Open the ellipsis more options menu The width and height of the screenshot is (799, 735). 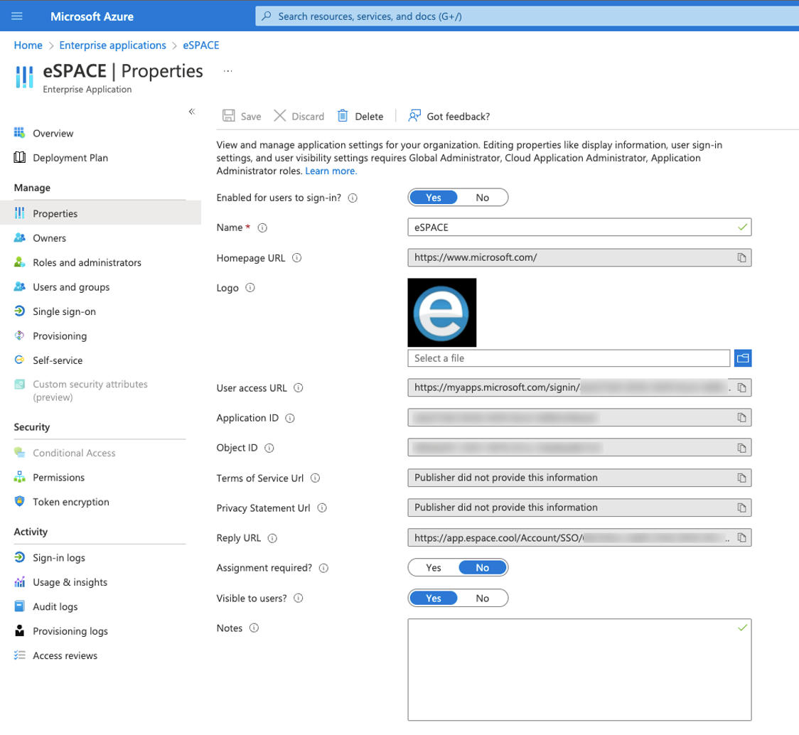tap(228, 71)
